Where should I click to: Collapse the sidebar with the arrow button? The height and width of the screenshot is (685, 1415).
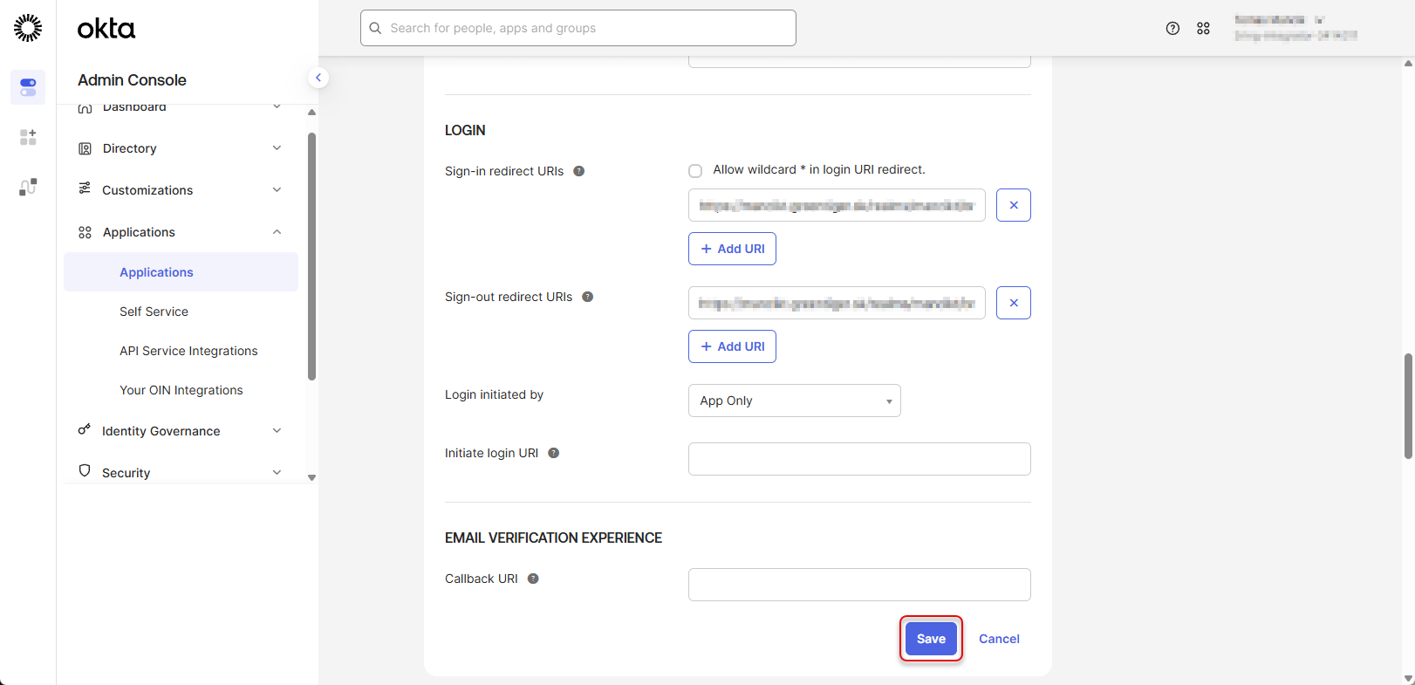[x=318, y=78]
